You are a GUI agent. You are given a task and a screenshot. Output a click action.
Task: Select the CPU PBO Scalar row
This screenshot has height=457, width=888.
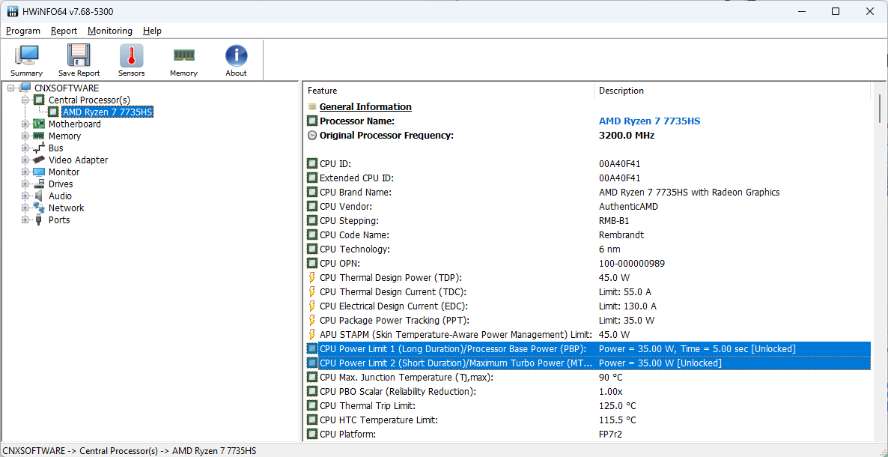588,392
